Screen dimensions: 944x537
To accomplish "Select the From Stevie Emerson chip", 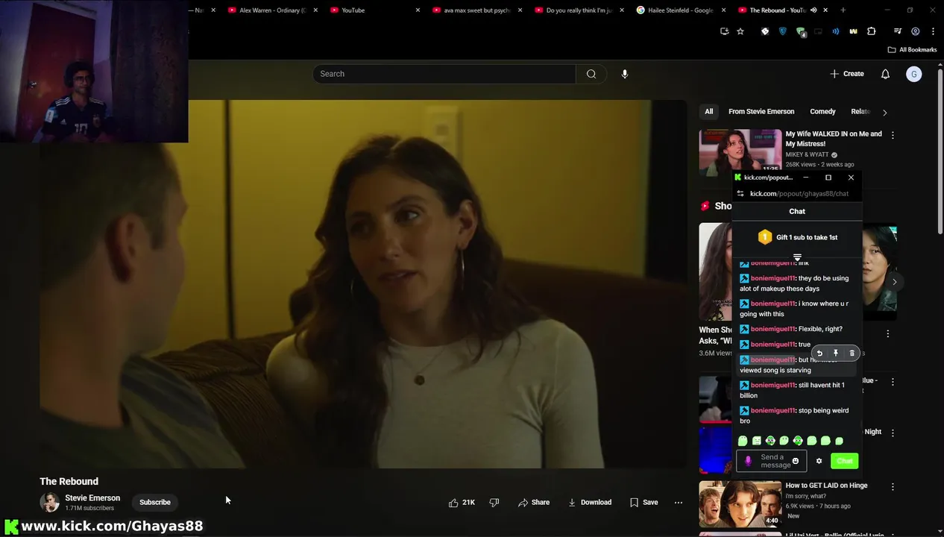I will click(x=761, y=112).
